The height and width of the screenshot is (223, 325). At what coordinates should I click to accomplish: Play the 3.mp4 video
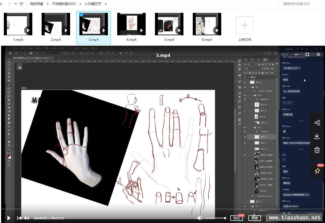coord(9,218)
